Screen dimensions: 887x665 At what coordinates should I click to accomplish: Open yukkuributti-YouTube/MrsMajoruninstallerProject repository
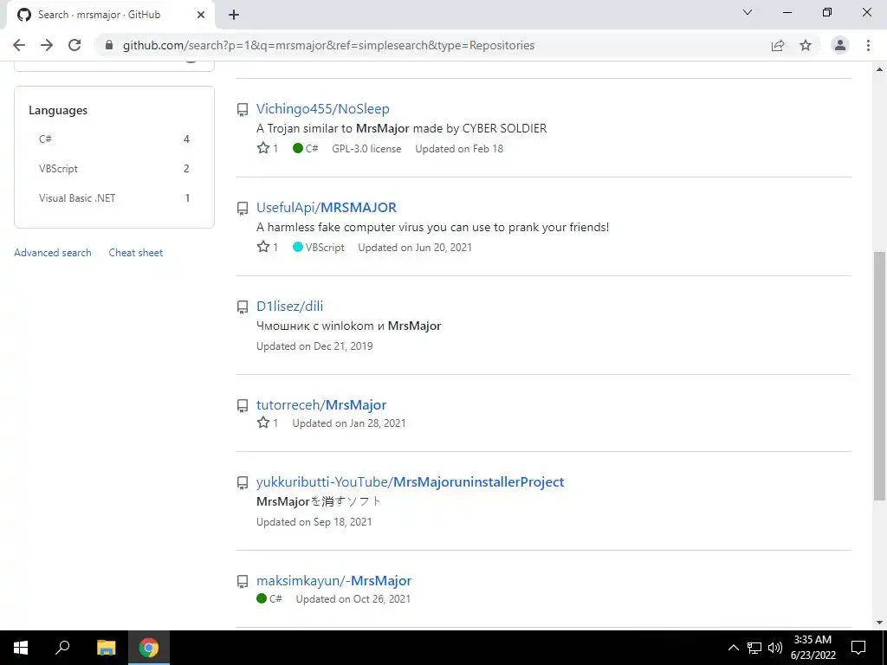[x=410, y=481]
